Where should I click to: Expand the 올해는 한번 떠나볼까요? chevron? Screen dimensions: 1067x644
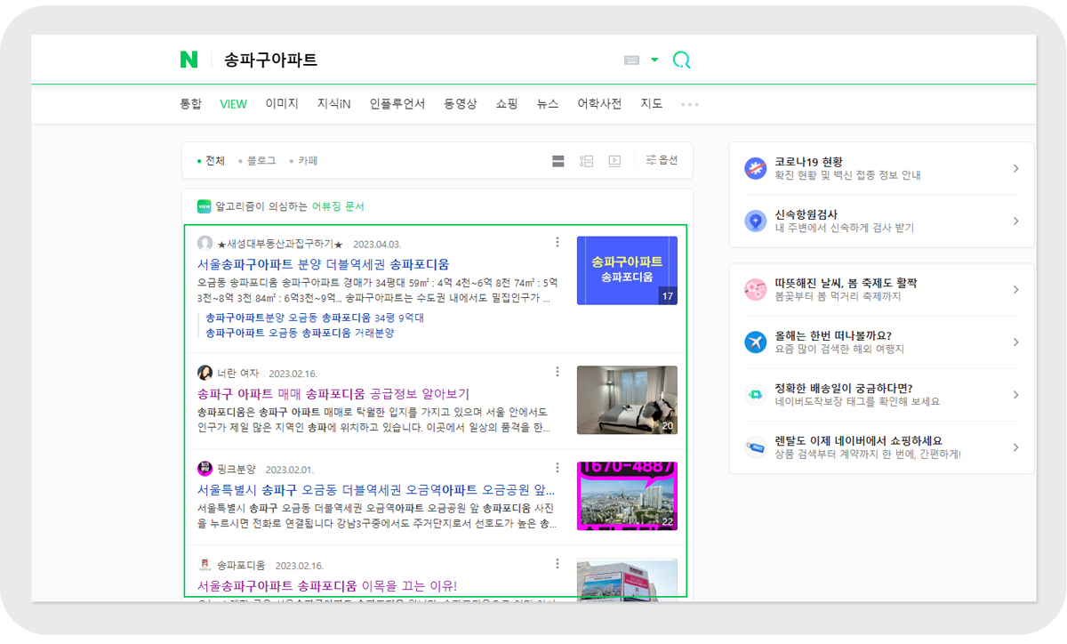[1015, 342]
